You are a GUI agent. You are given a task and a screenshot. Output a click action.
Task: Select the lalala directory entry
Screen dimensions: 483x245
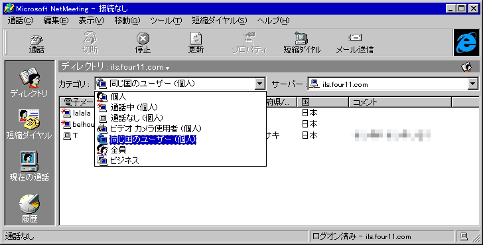(x=77, y=113)
